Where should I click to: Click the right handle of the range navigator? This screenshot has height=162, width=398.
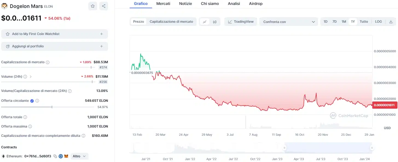(372, 148)
